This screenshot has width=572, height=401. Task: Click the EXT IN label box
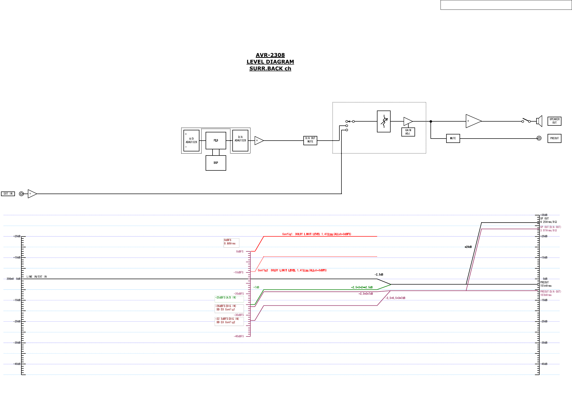pos(8,194)
